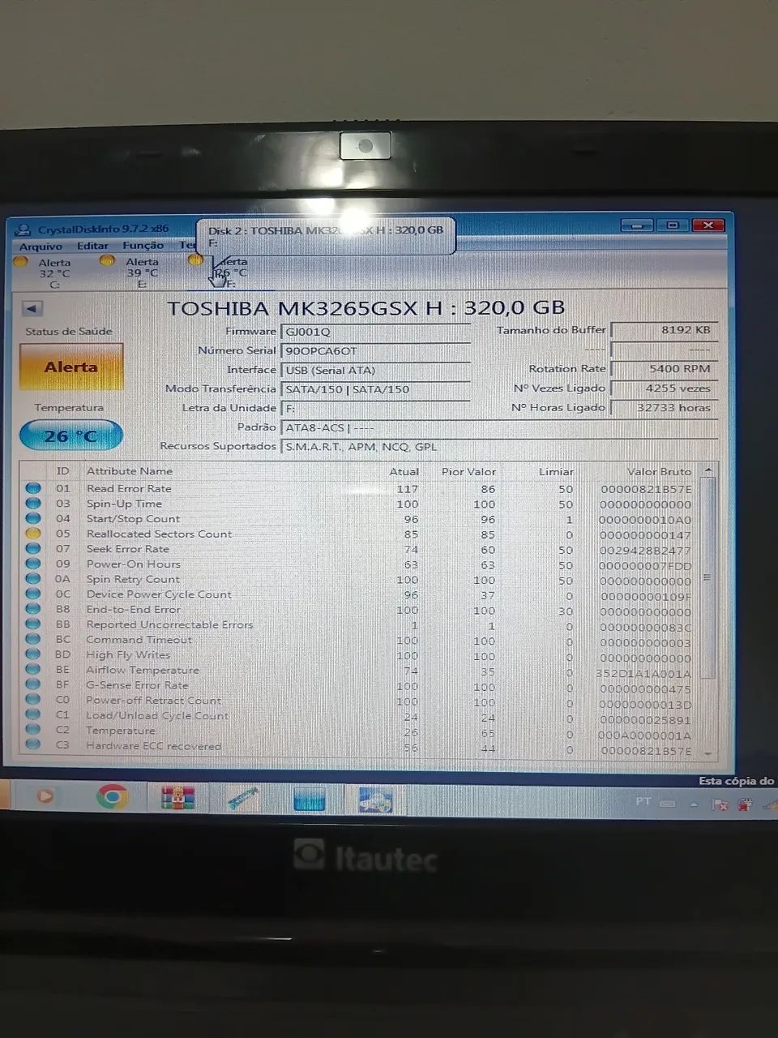This screenshot has width=778, height=1038.
Task: Open the Função menu
Action: [143, 246]
